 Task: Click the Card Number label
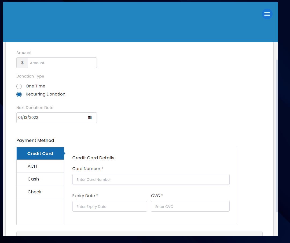88,169
